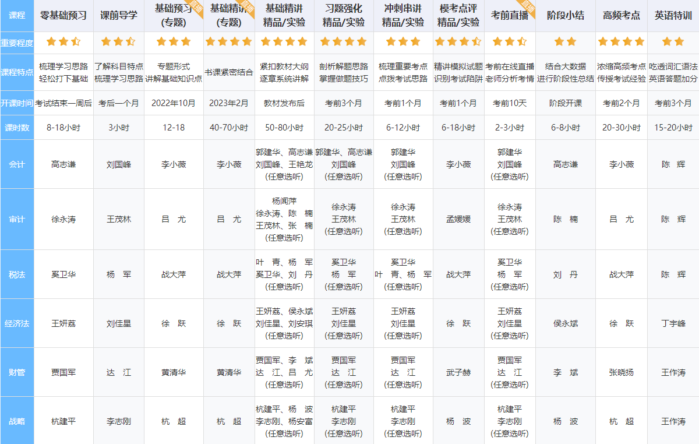Image resolution: width=699 pixels, height=444 pixels.
Task: Select the 战略 row label
Action: coord(17,421)
